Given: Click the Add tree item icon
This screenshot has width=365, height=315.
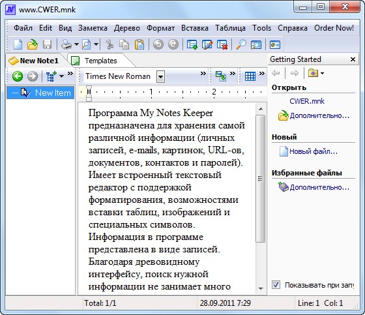Looking at the screenshot, I should [x=51, y=76].
